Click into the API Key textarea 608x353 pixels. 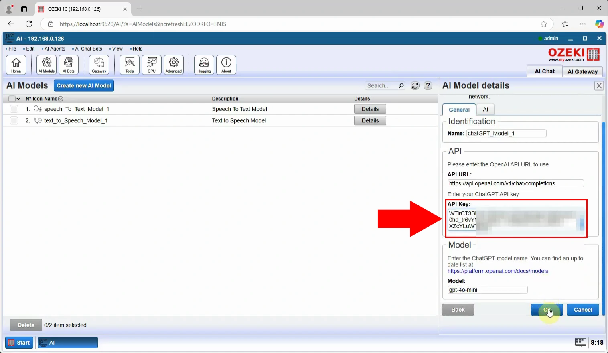click(516, 219)
